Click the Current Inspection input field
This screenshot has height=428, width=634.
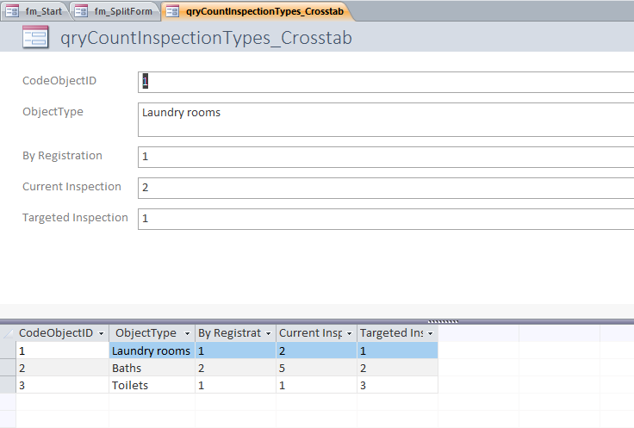[x=386, y=188]
